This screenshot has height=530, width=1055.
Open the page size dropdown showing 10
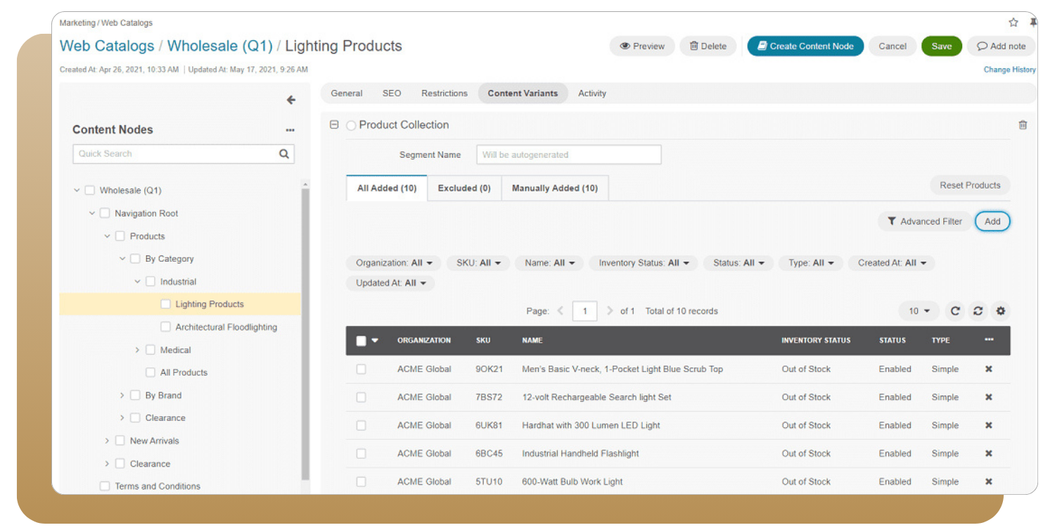[919, 311]
